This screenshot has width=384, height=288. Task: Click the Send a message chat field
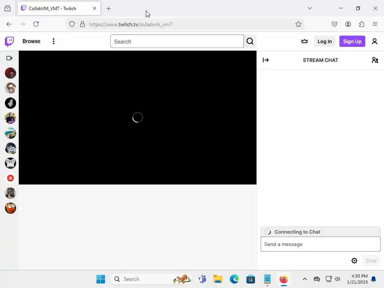pyautogui.click(x=320, y=244)
